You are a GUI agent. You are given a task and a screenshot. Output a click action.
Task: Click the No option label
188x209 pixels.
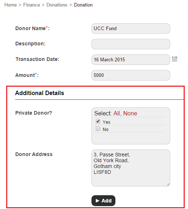point(106,130)
